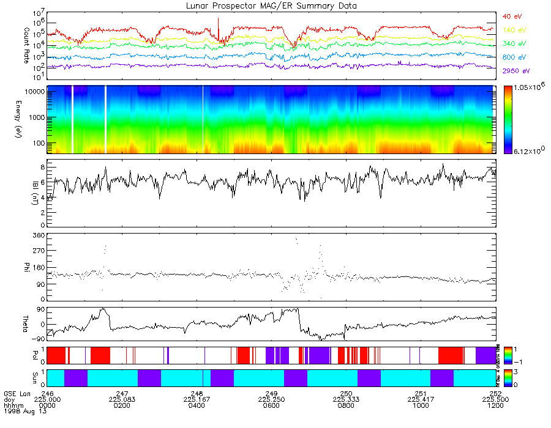Click the 10000 energy tick label

point(36,92)
